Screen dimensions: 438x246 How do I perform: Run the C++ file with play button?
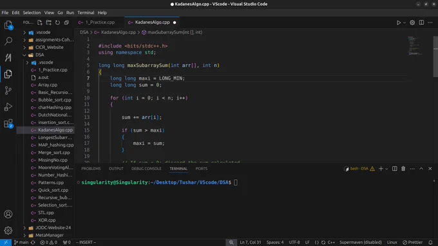click(x=399, y=22)
